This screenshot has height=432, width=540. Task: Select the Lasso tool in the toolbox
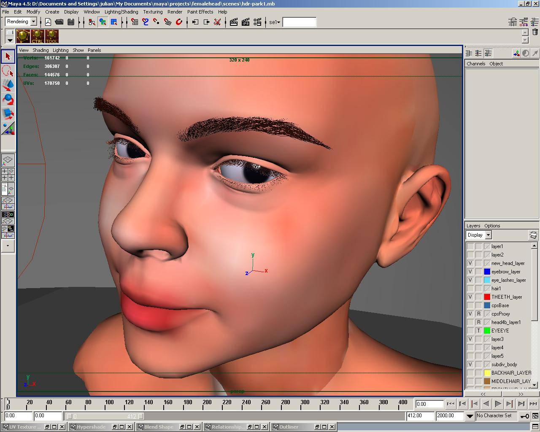coord(8,70)
